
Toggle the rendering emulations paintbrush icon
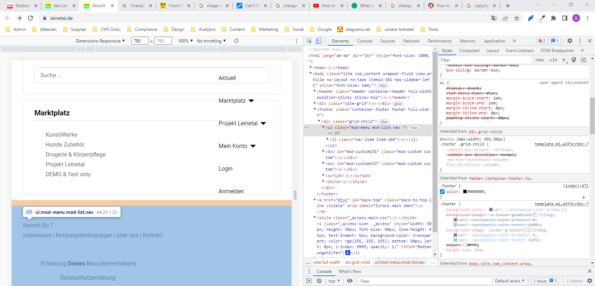point(574,60)
